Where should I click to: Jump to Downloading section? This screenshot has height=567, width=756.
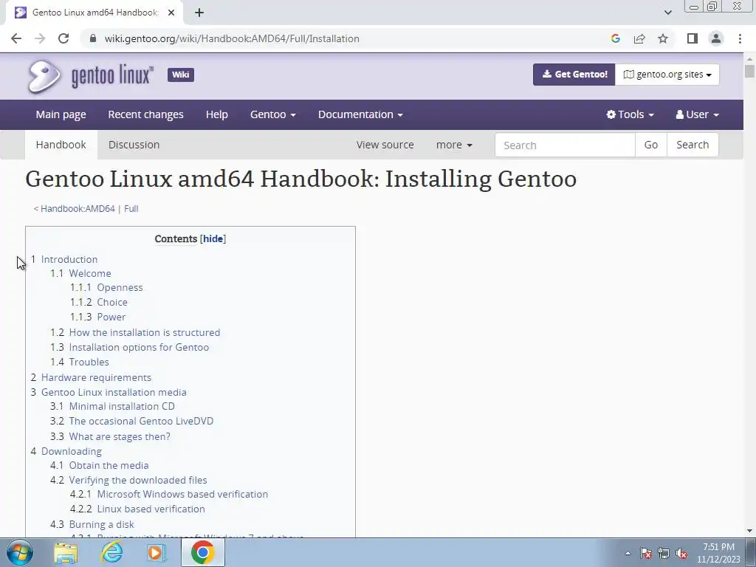tap(71, 451)
